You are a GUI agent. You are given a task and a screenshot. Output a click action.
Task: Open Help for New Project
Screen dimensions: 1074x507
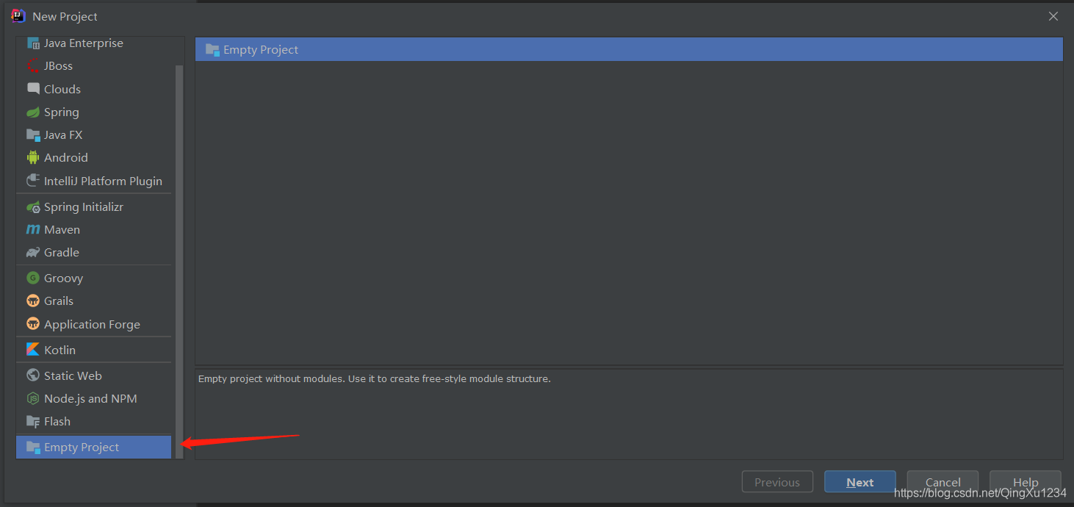coord(1026,482)
